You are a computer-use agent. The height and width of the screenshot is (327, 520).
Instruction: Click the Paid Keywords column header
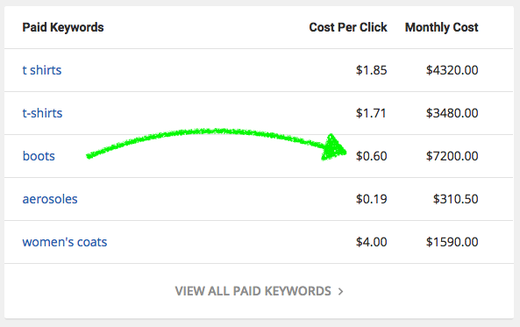point(63,27)
